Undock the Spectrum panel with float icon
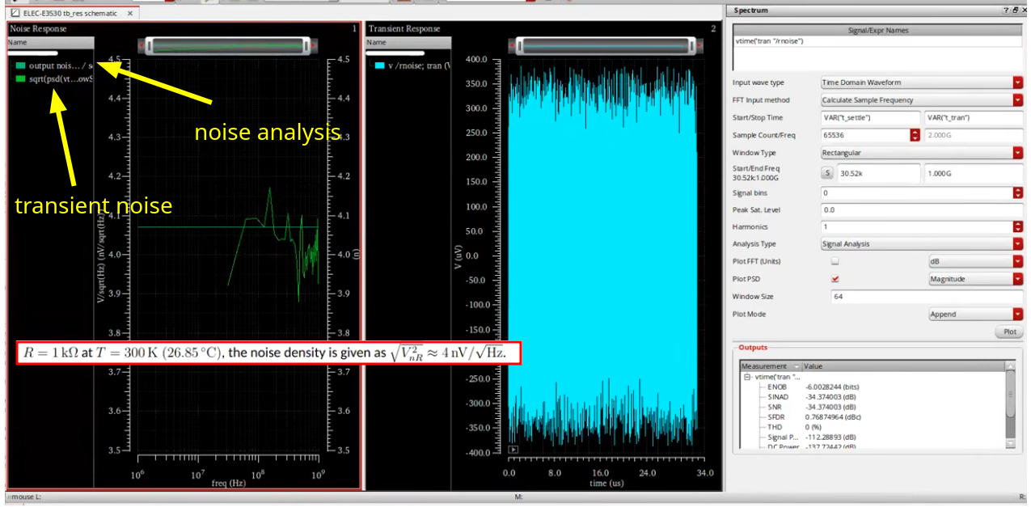 1015,11
